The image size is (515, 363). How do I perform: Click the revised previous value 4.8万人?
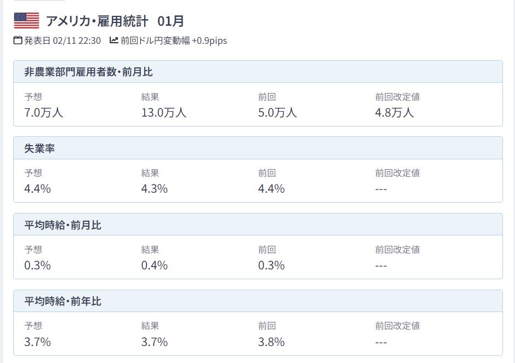tap(395, 113)
